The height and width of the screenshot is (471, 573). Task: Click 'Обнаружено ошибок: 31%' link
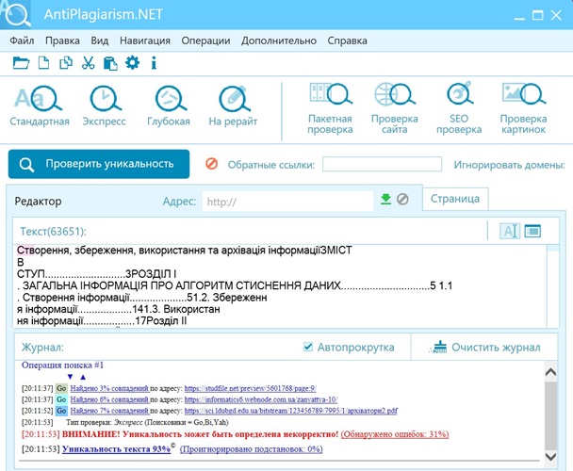pos(395,434)
